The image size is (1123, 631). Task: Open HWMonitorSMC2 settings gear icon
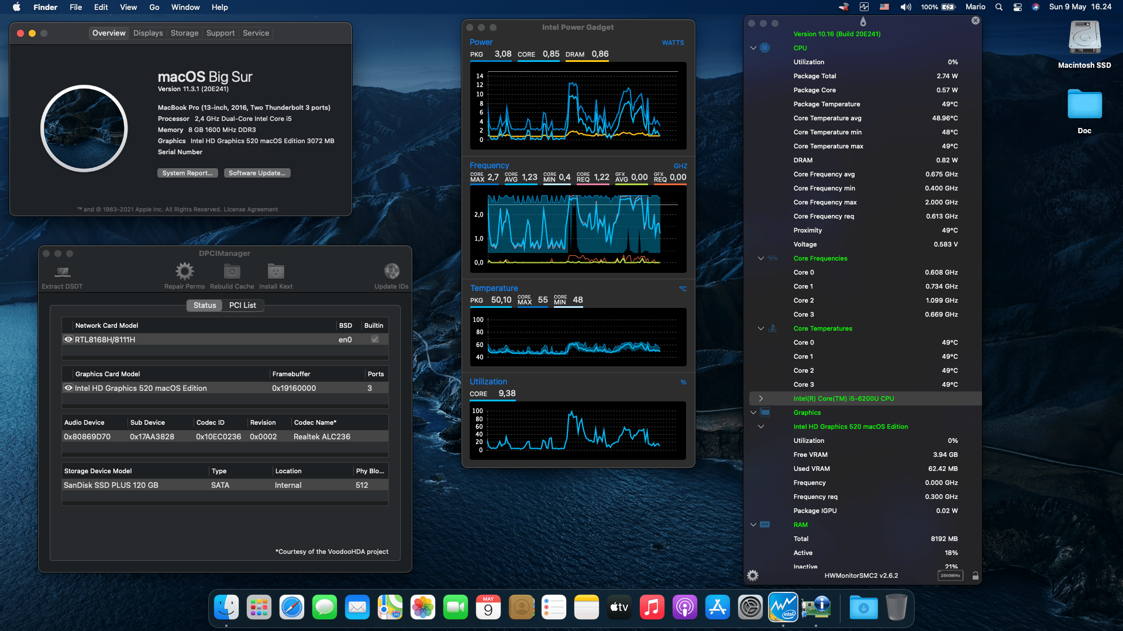click(753, 575)
